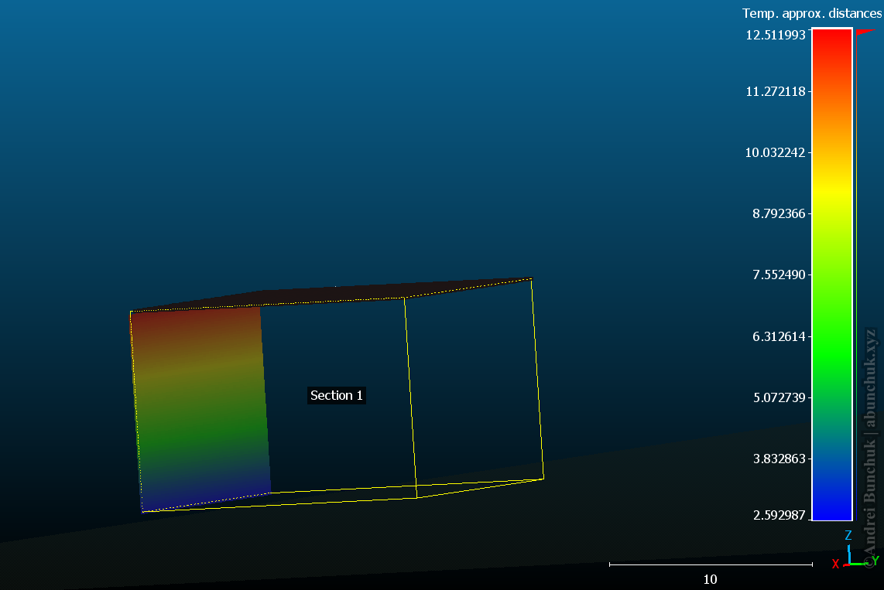Click the red X axis label
Screen dimensions: 884x590
point(835,564)
